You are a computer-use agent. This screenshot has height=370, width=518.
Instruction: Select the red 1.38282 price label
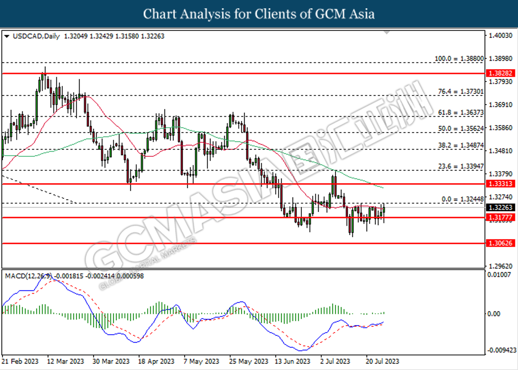[500, 73]
